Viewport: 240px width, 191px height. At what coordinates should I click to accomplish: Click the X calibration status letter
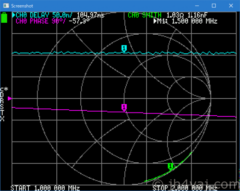tap(2, 119)
